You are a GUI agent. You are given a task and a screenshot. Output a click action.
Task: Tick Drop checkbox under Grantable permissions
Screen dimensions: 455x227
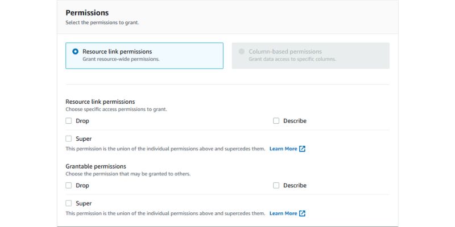[x=68, y=186]
